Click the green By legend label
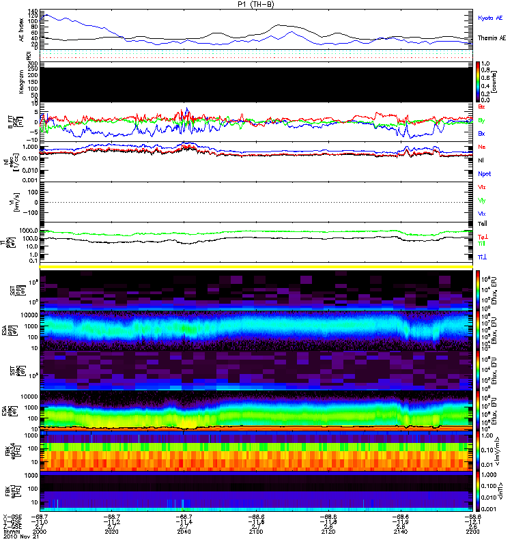The width and height of the screenshot is (512, 546). 481,121
